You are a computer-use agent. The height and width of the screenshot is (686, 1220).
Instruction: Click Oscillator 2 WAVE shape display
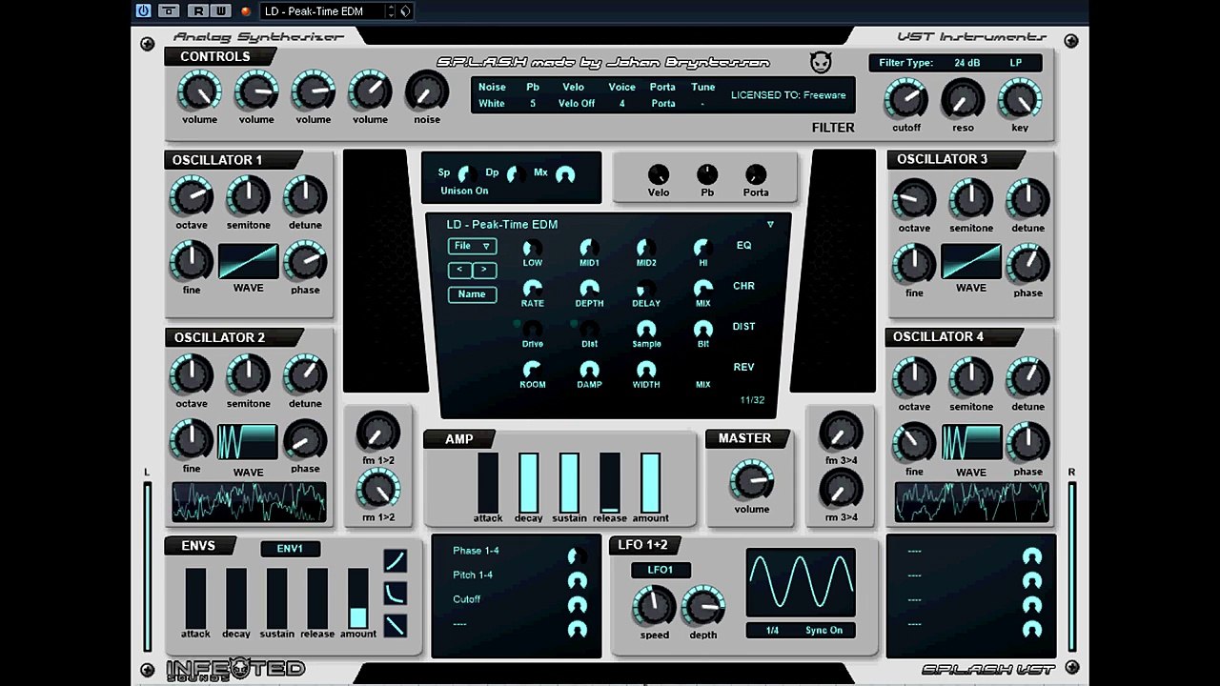(x=248, y=442)
